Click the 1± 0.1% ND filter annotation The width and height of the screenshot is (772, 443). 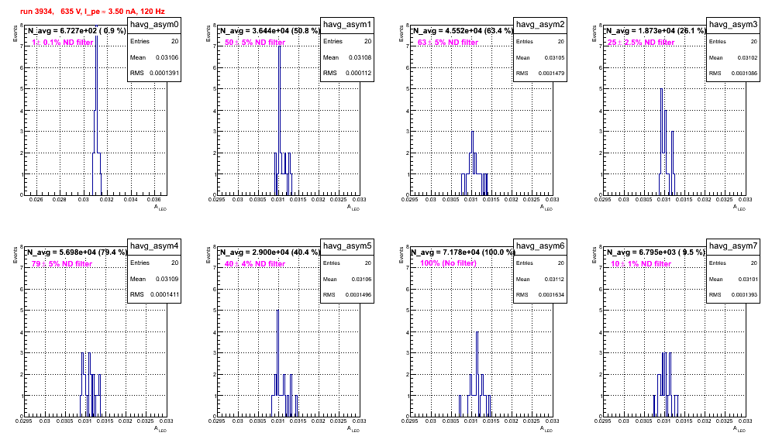[x=63, y=43]
